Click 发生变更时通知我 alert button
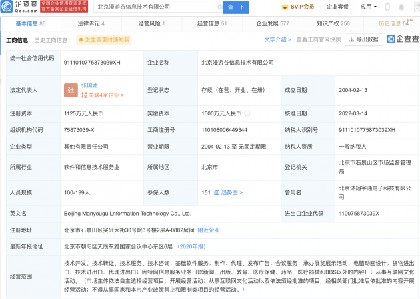 pyautogui.click(x=104, y=40)
